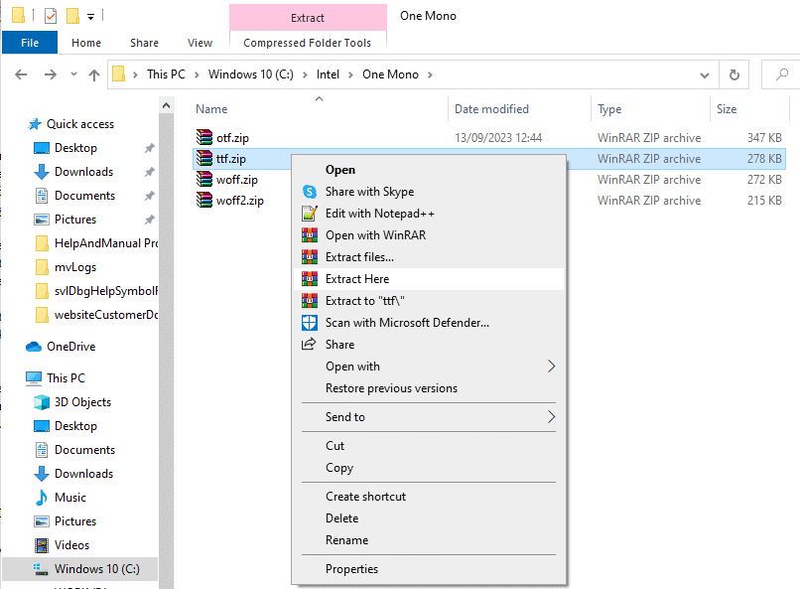The height and width of the screenshot is (589, 800).
Task: Click the Microsoft Defender shield icon
Action: (310, 323)
